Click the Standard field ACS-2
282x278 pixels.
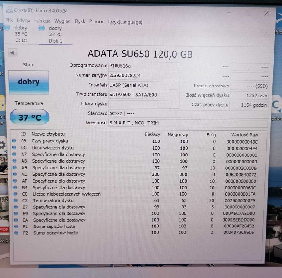[188, 114]
